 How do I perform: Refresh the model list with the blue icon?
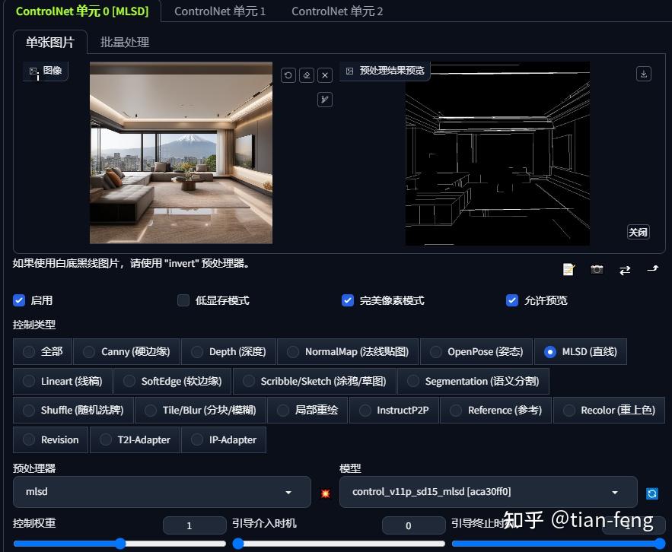[x=652, y=493]
